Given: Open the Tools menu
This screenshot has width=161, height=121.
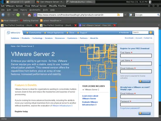Looking at the screenshot, I should 45,10.
